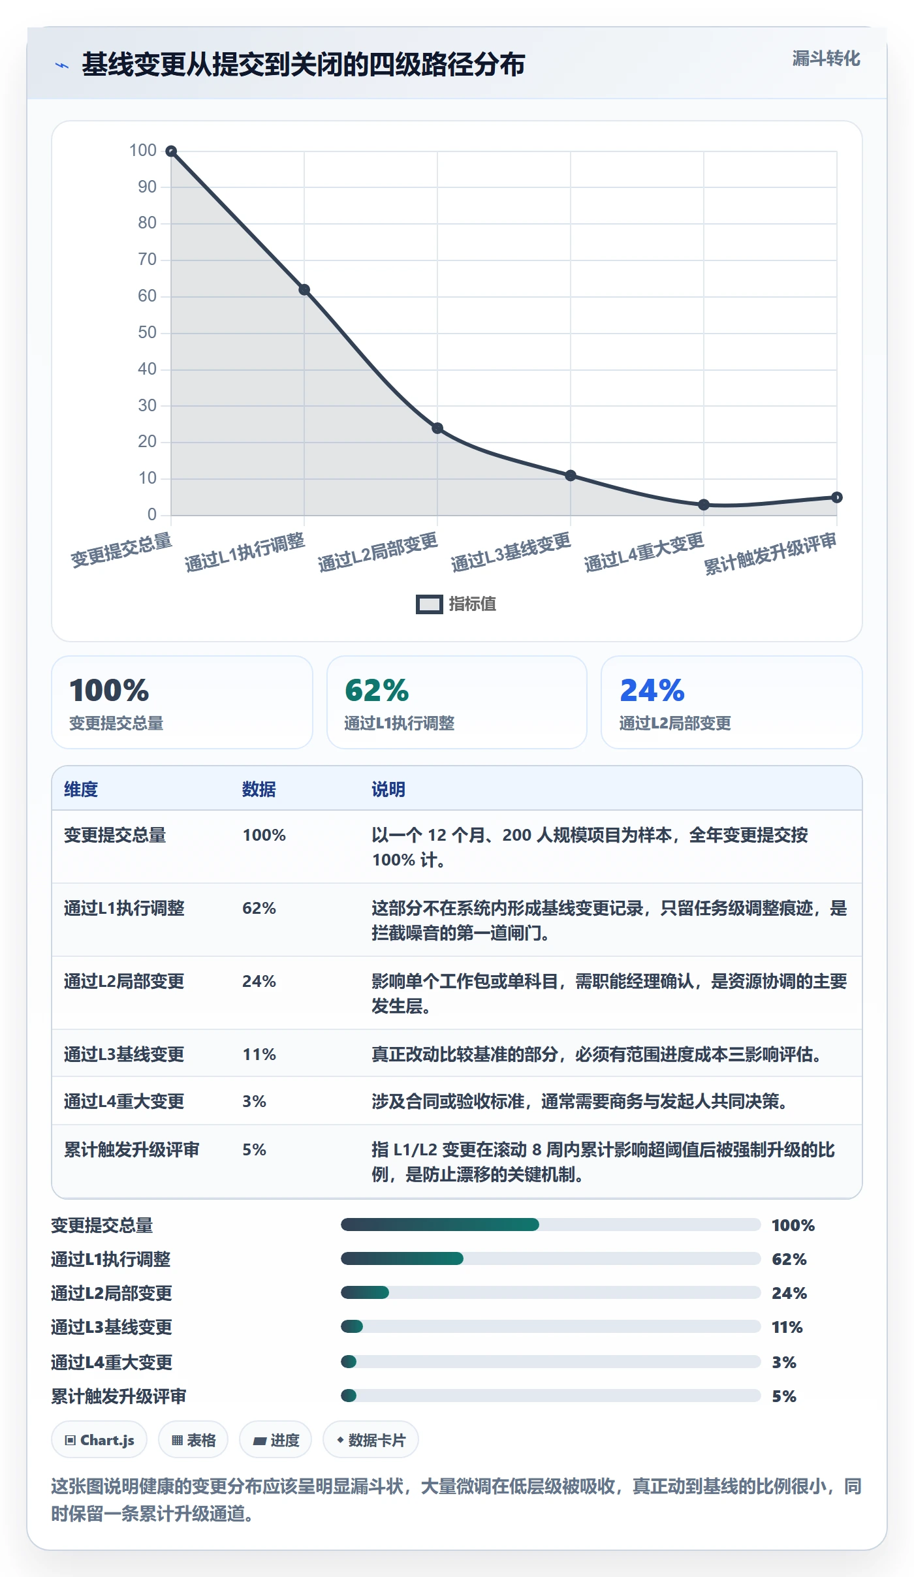This screenshot has width=914, height=1577.
Task: Click the 累计触发升级评审 progress bar
Action: [x=551, y=1396]
